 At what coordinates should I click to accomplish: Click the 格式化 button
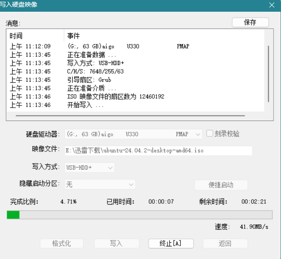coord(62,244)
